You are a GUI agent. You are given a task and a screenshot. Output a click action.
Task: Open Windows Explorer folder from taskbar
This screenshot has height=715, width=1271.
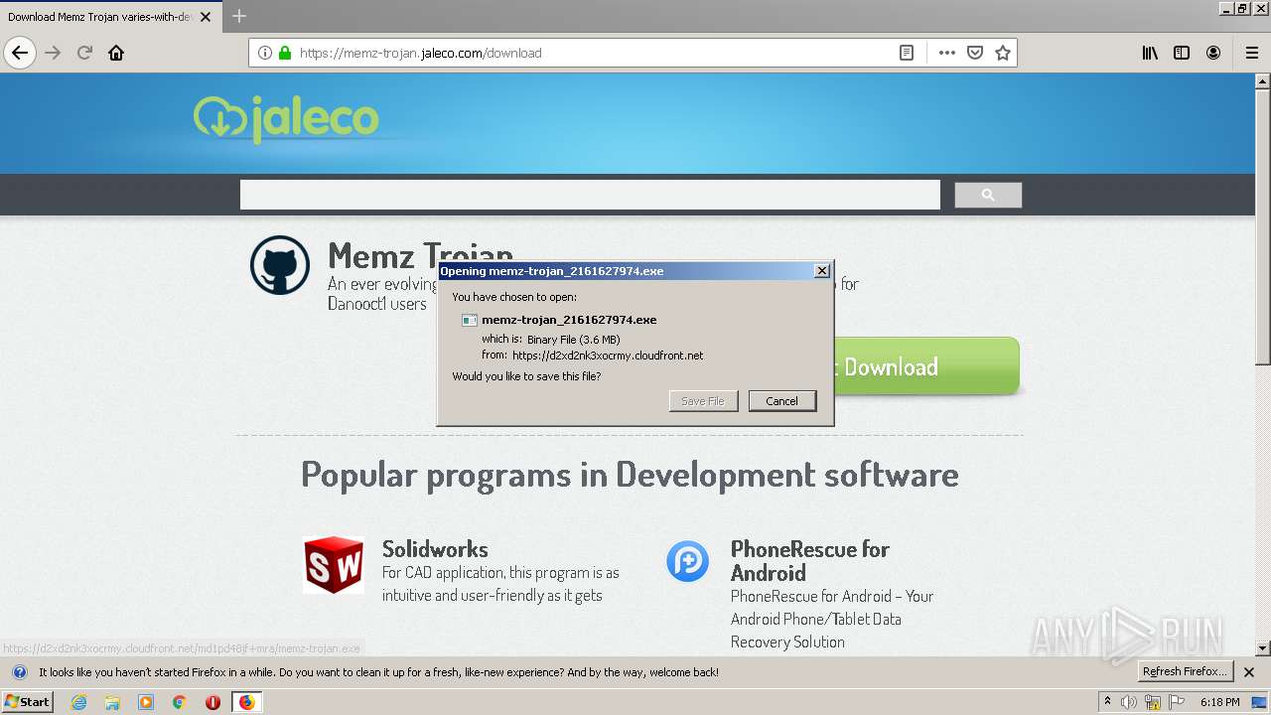tap(112, 702)
